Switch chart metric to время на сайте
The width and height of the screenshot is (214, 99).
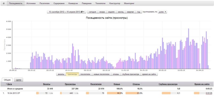pos(149,74)
